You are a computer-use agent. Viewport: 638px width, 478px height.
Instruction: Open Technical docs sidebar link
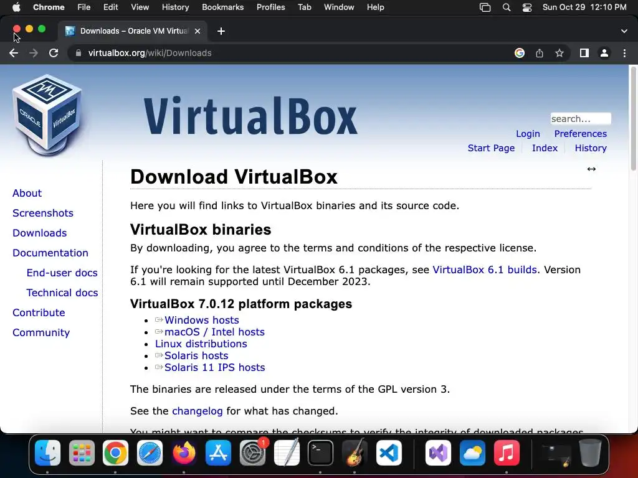pos(62,293)
